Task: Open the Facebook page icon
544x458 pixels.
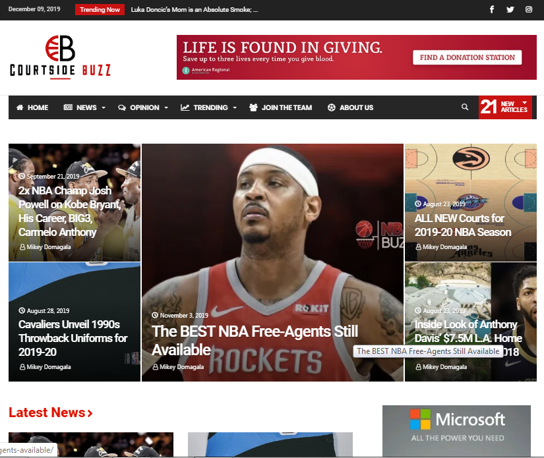Action: coord(492,9)
